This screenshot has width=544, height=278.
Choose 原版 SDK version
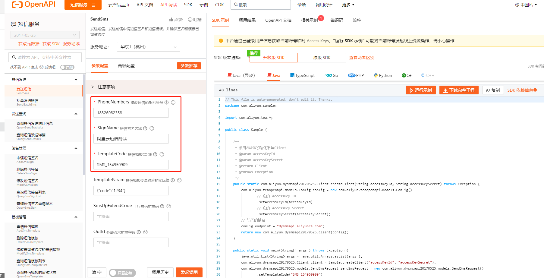coord(322,58)
